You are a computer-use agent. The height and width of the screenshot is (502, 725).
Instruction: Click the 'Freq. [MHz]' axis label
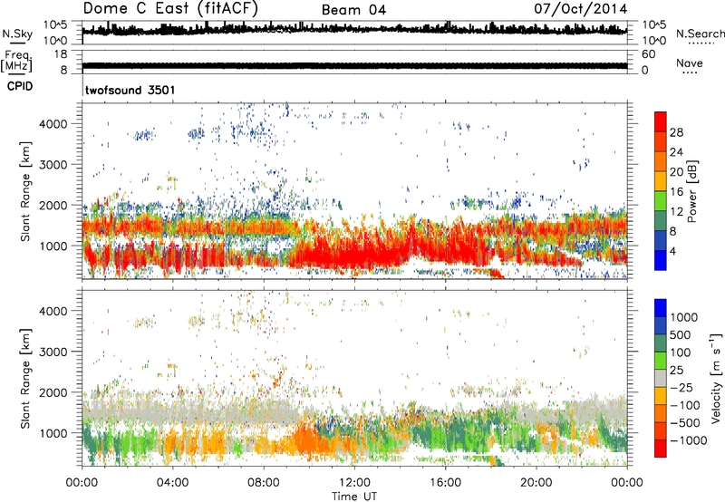pyautogui.click(x=16, y=62)
